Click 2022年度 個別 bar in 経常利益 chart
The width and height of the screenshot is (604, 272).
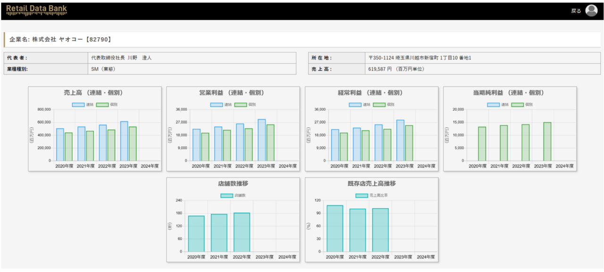click(x=387, y=145)
